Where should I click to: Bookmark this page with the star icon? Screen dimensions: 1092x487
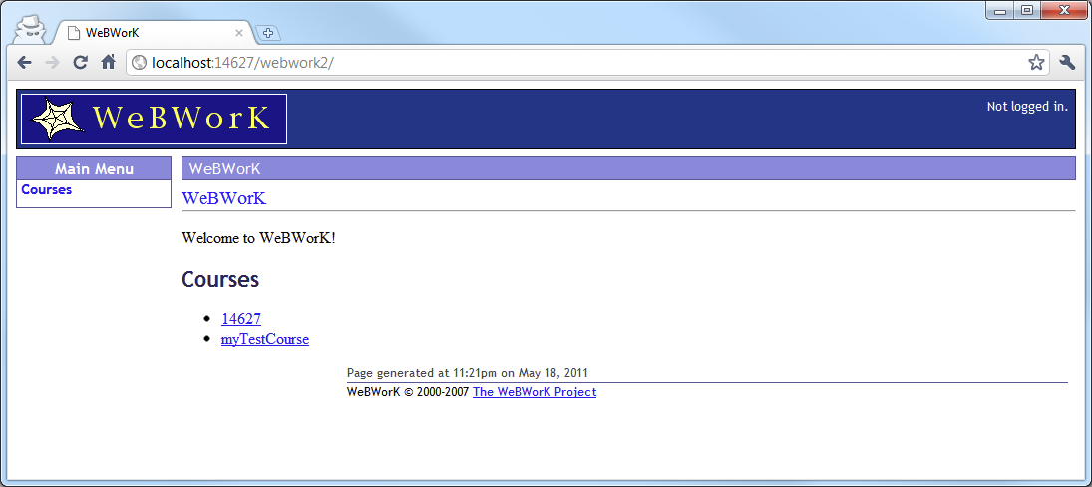point(1036,63)
